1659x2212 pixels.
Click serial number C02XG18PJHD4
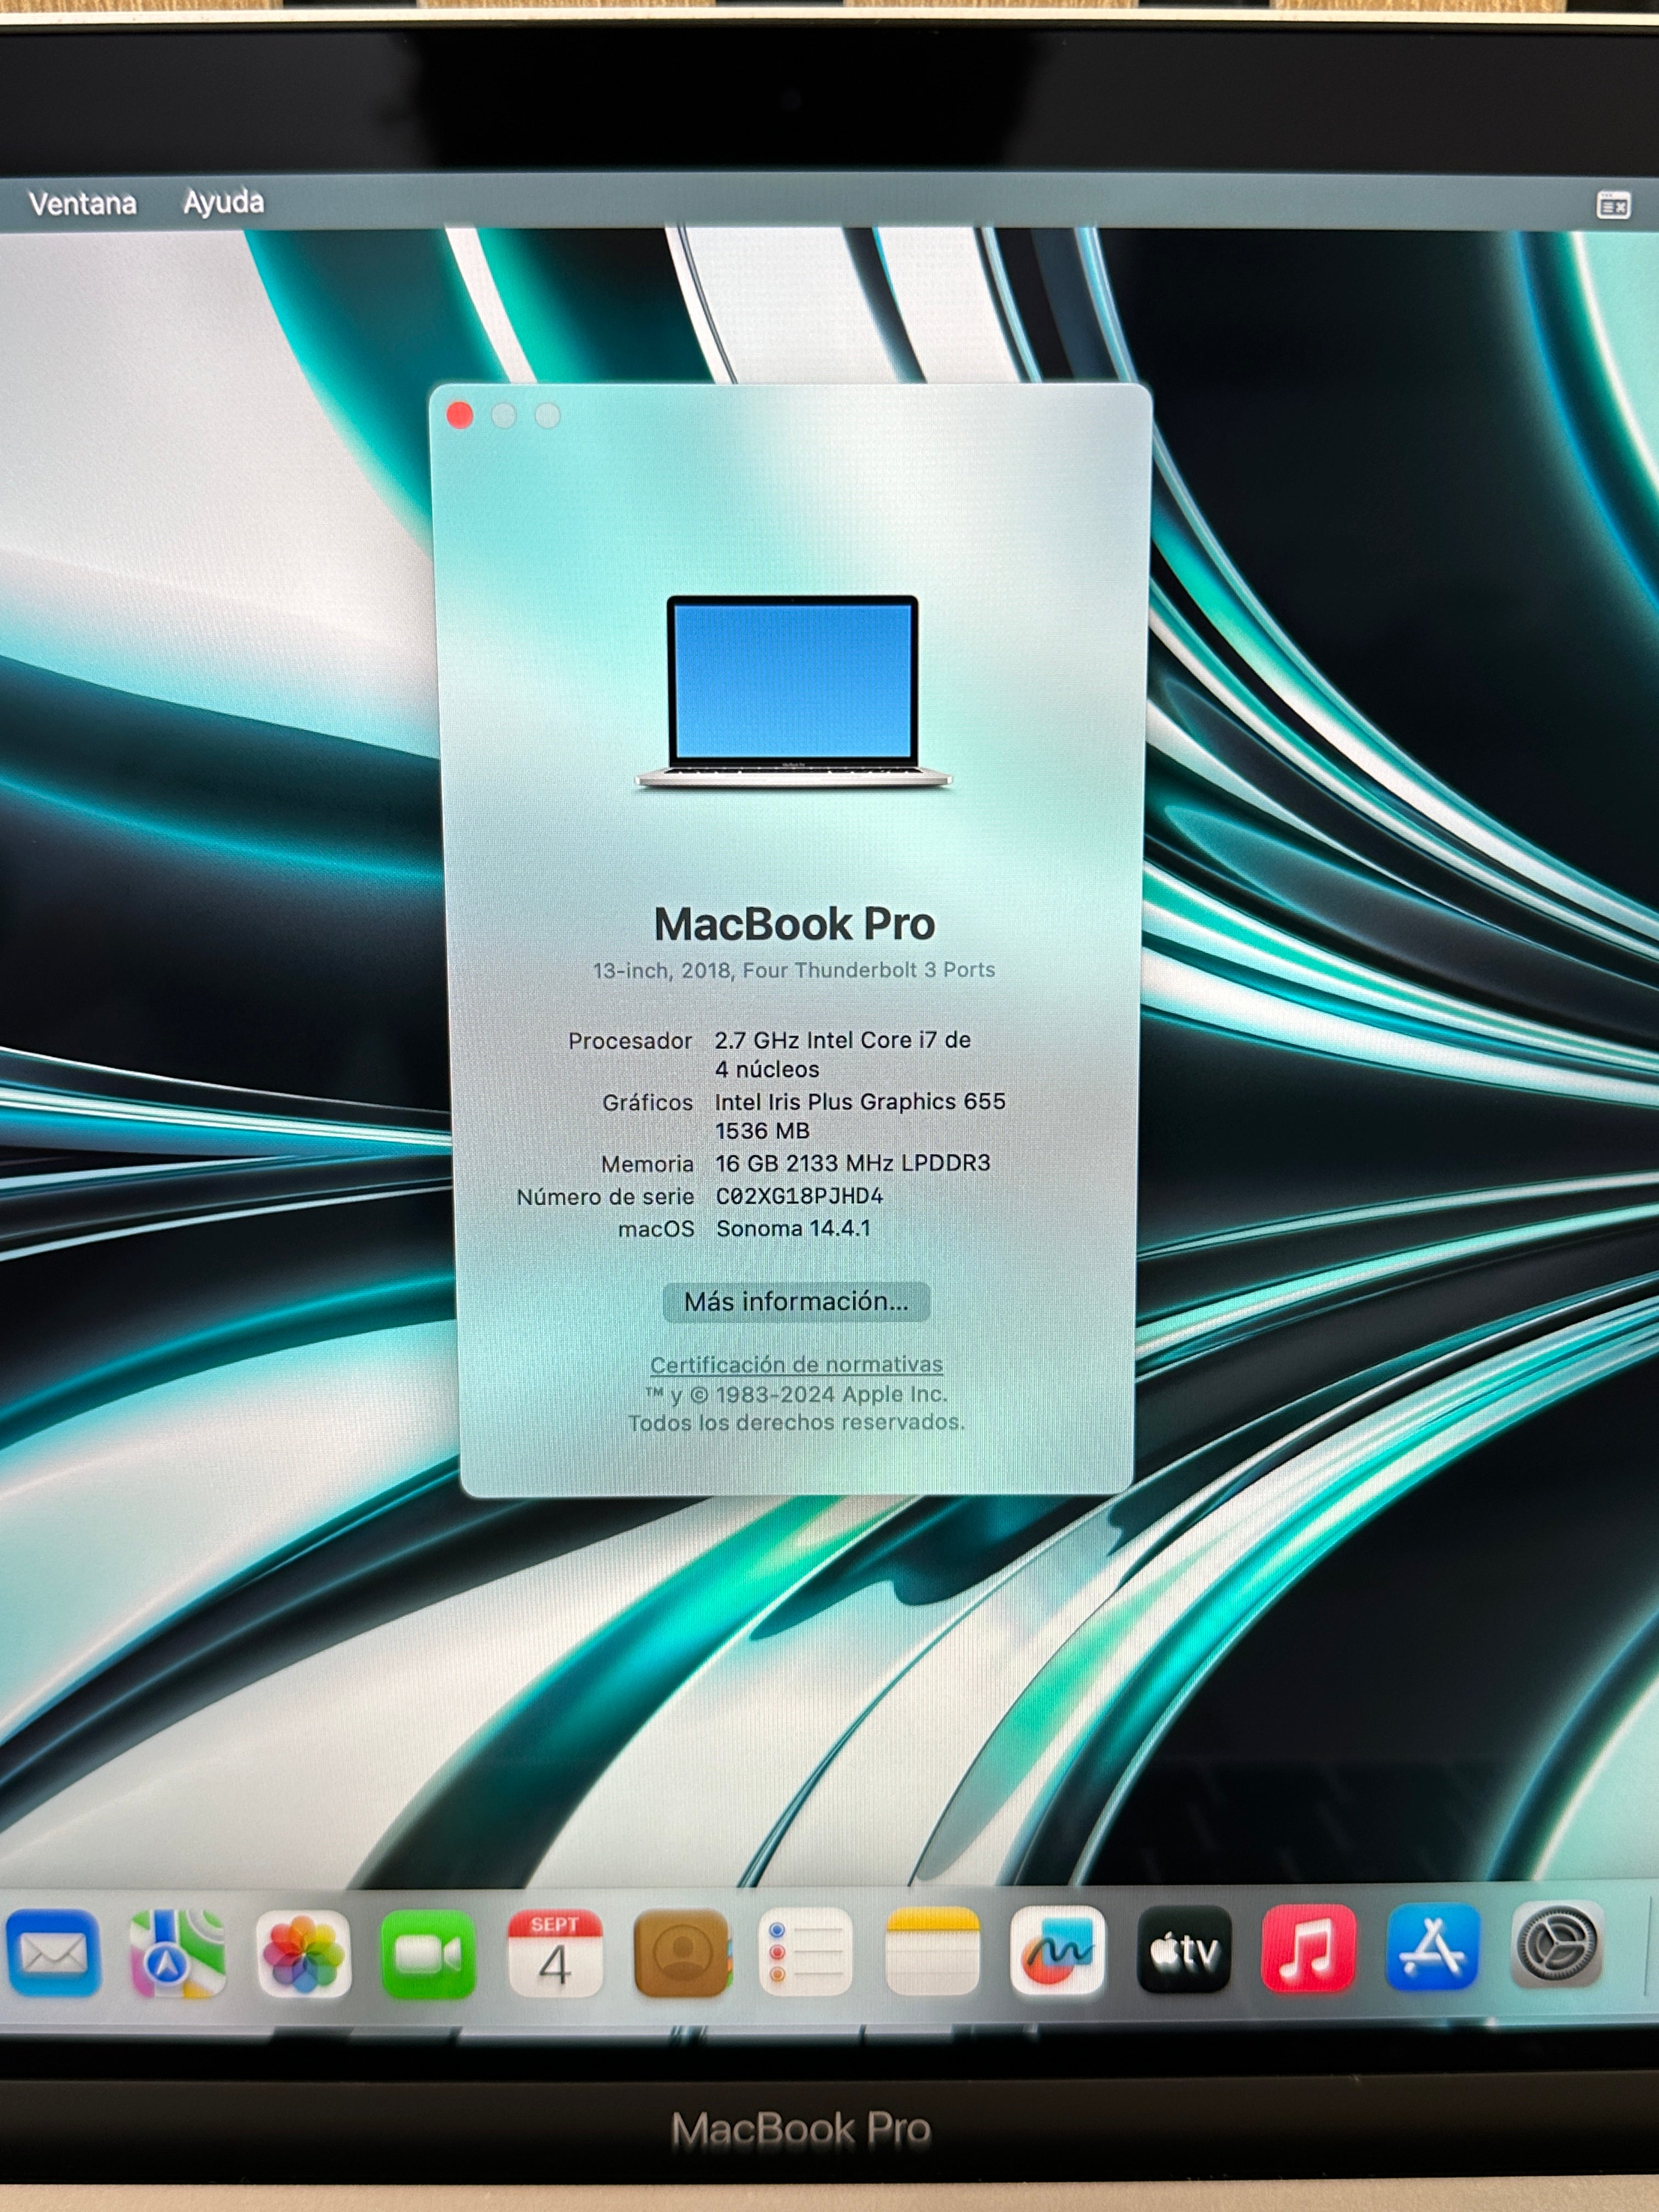tap(799, 1196)
